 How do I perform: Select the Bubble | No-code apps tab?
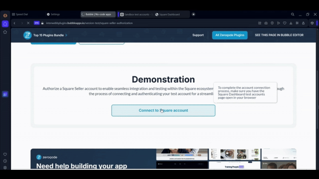(98, 14)
